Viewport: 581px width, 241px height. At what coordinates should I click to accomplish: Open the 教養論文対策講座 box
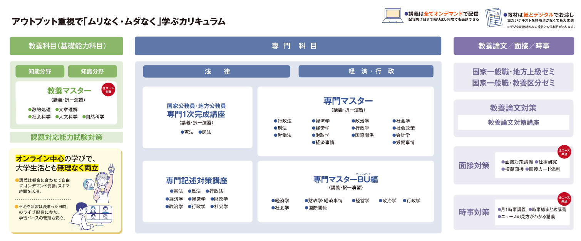513,123
